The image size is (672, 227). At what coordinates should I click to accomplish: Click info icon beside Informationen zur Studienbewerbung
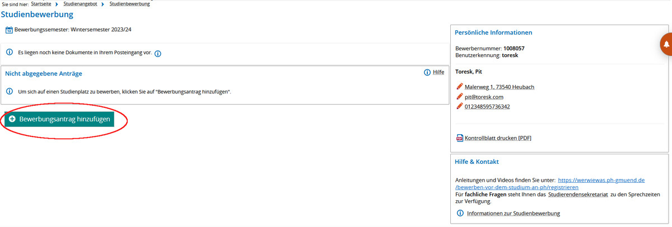point(460,214)
